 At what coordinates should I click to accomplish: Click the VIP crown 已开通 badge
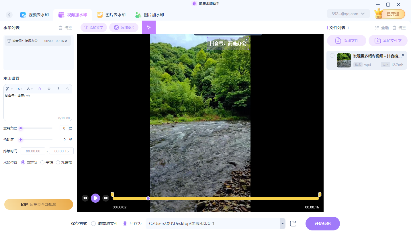point(390,14)
